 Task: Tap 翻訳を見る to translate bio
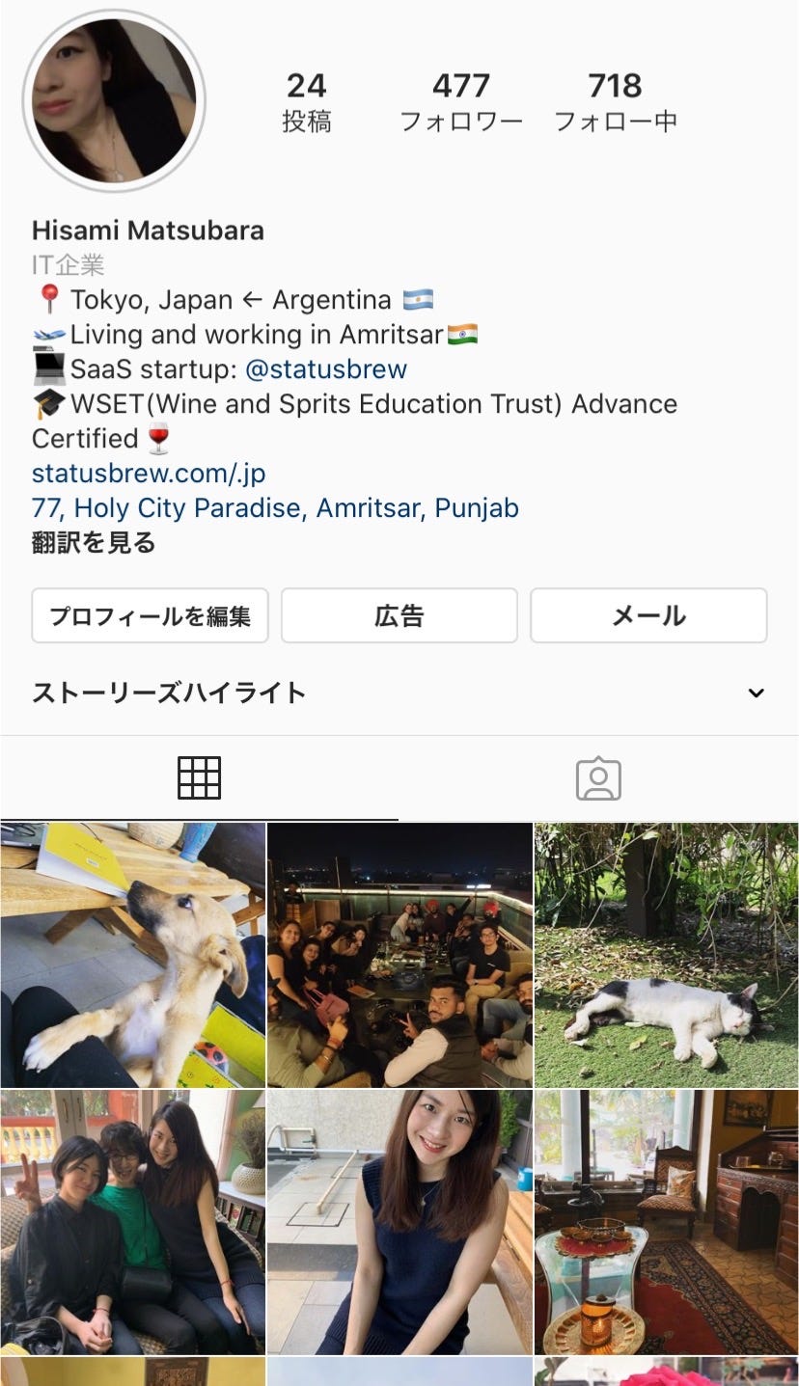(94, 543)
